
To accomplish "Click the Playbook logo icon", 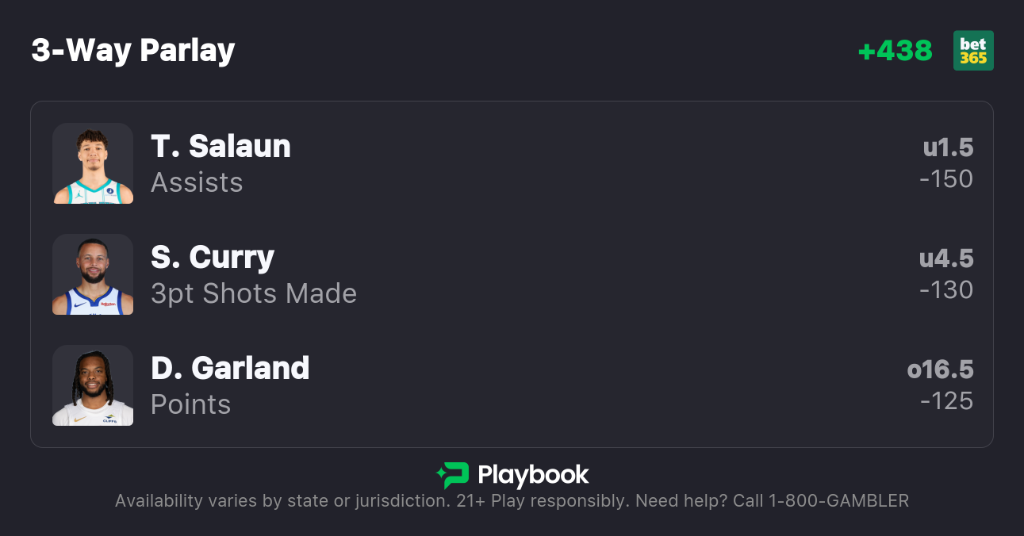I will coord(453,475).
